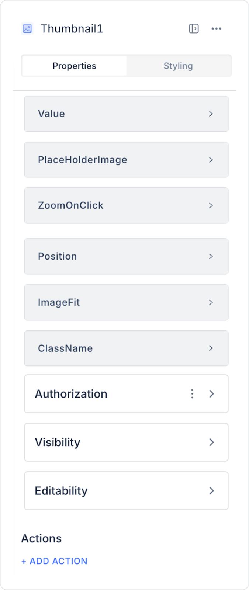Click the Editability section chevron arrow

pyautogui.click(x=211, y=491)
